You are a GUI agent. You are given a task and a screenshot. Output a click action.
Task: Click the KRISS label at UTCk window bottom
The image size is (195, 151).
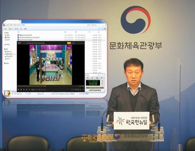[x=95, y=90]
